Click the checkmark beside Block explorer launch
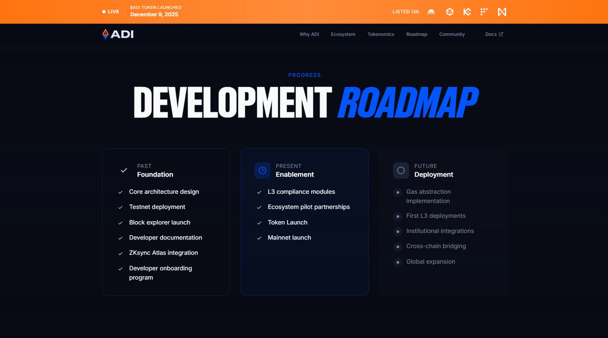Viewport: 608px width, 338px height. tap(121, 223)
